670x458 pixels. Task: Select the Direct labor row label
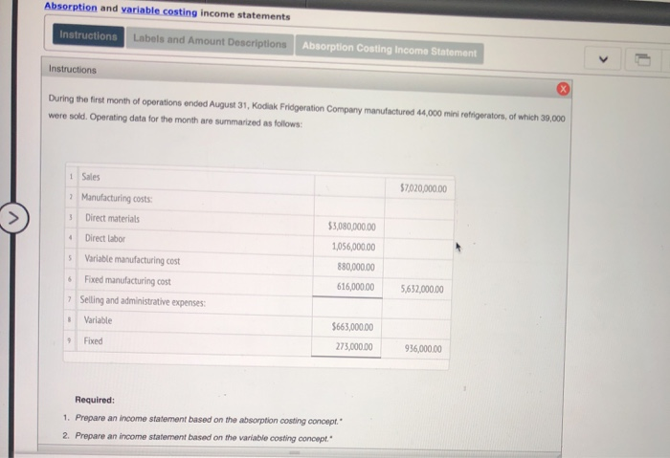pyautogui.click(x=105, y=238)
